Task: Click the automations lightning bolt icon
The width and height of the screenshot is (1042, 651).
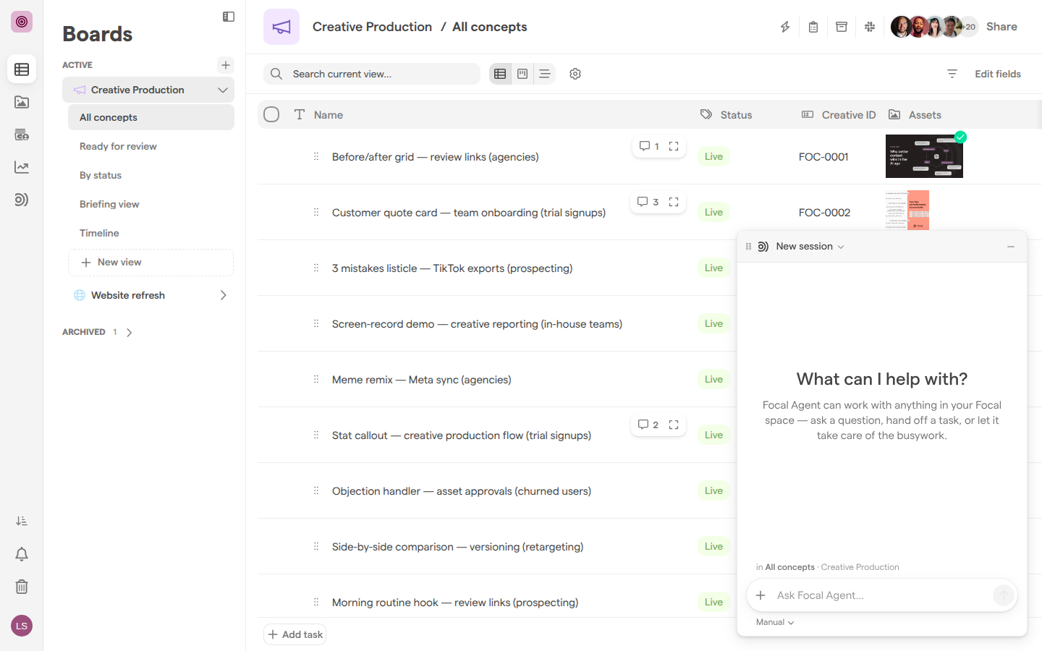Action: pos(785,27)
